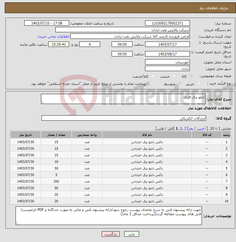This screenshot has width=236, height=242.
Task: Click the توضیحات خریدار textarea
Action: (109, 216)
